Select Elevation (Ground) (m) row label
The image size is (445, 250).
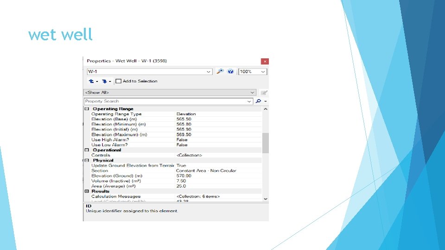117,176
